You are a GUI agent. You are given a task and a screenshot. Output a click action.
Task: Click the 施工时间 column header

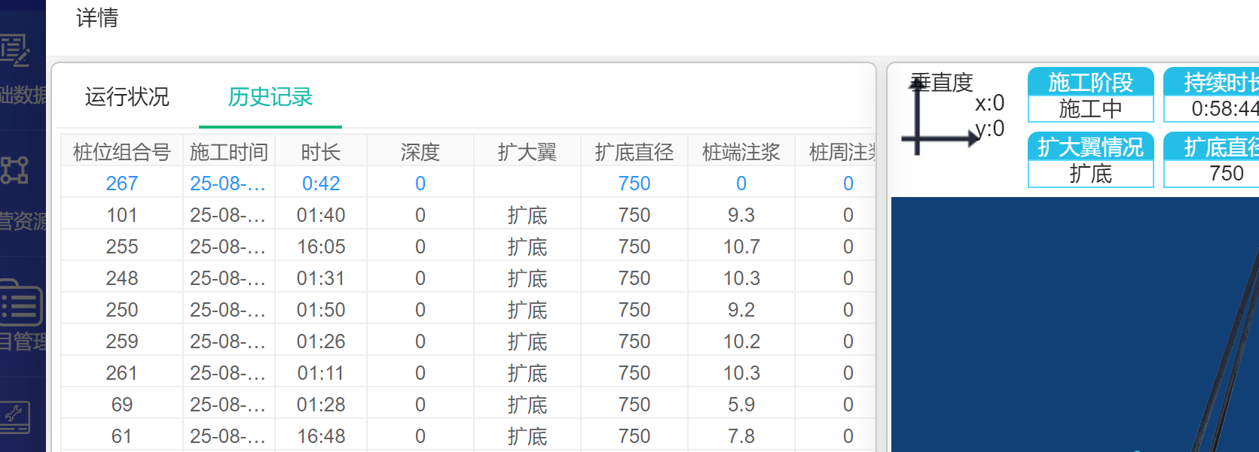click(229, 152)
